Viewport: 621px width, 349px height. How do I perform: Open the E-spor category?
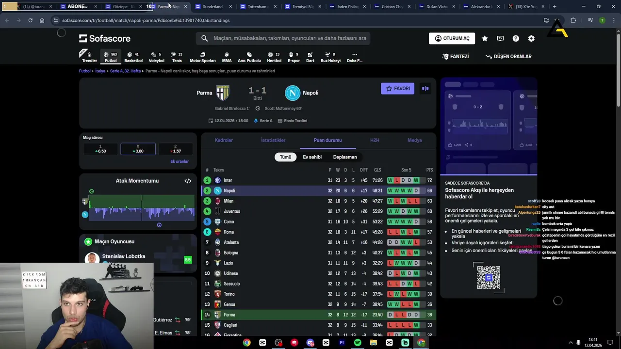point(294,57)
